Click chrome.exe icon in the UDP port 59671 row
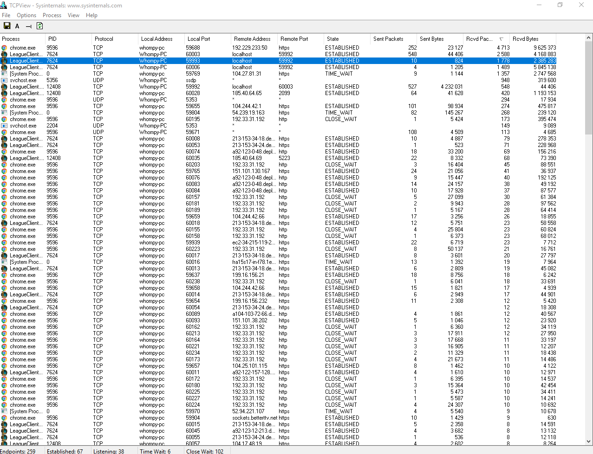Viewport: 593px width, 454px height. 4,132
